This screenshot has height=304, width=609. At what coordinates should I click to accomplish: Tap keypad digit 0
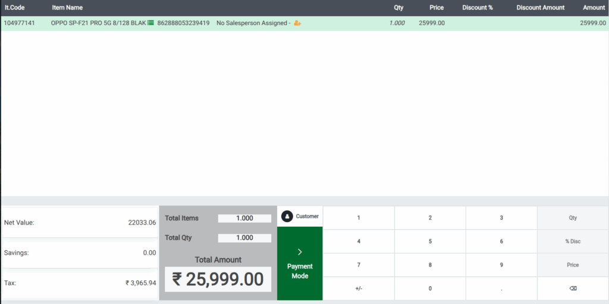(430, 289)
